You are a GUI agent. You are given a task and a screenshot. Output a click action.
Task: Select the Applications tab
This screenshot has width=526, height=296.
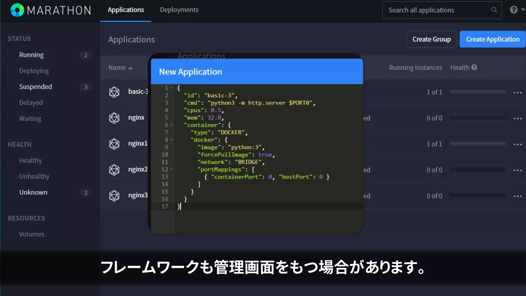point(126,10)
